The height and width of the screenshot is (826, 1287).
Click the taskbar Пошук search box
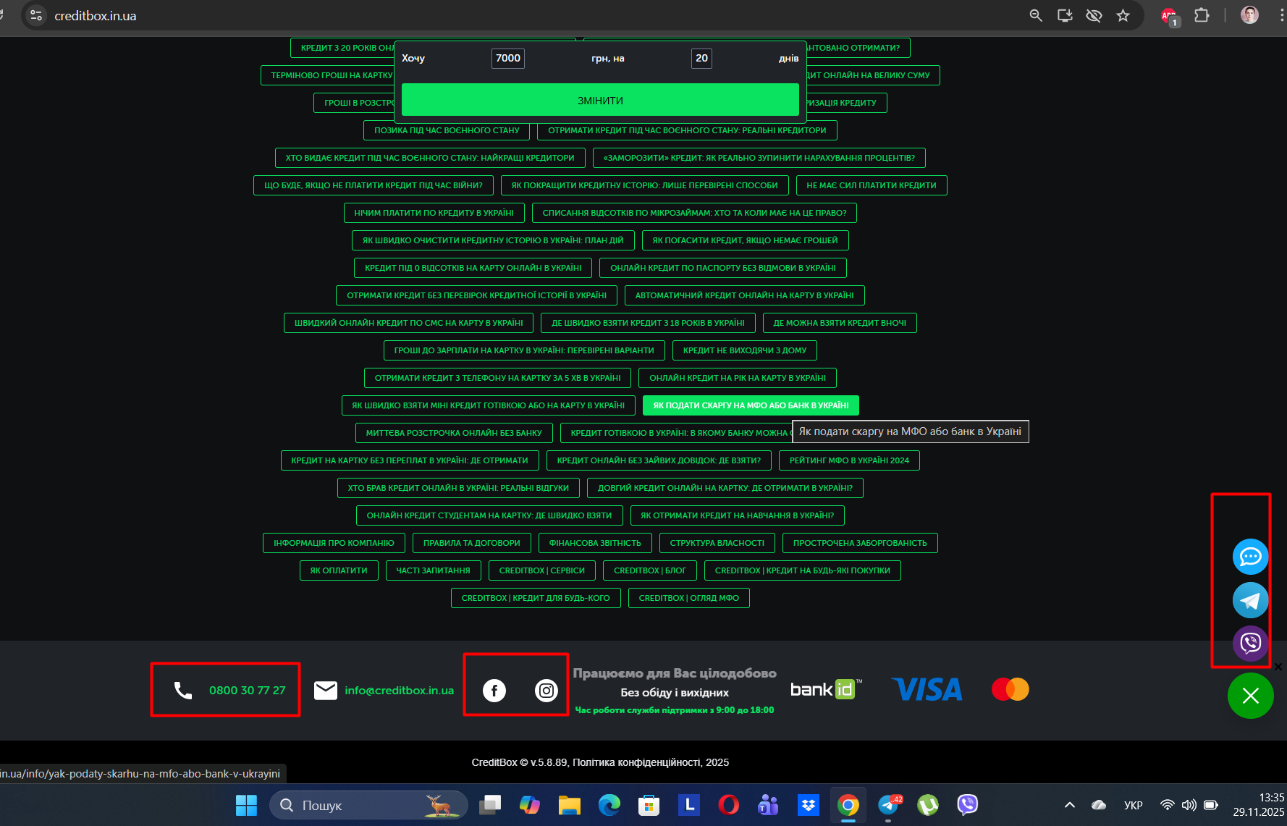click(368, 805)
